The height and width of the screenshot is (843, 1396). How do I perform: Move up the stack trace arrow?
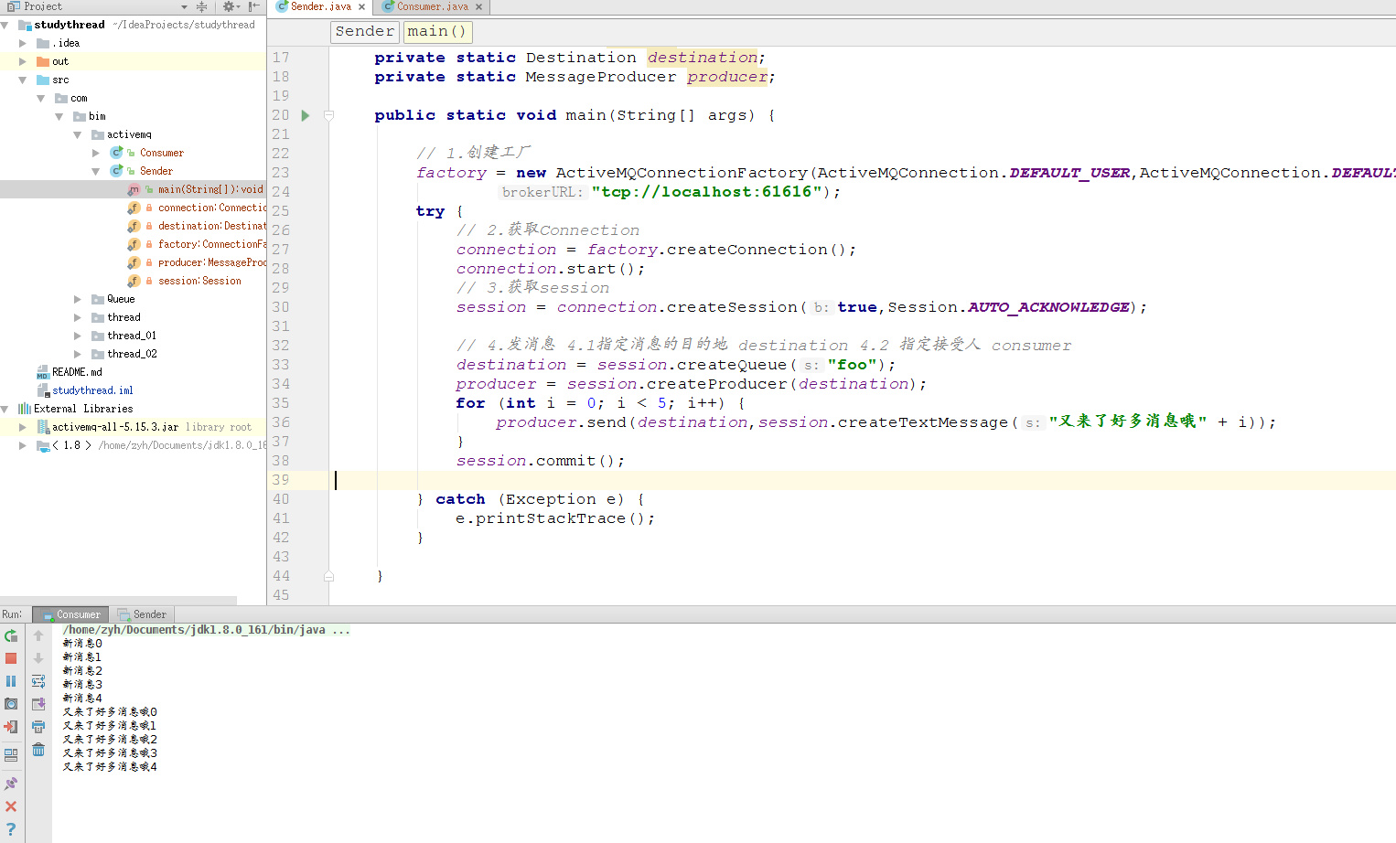(38, 635)
